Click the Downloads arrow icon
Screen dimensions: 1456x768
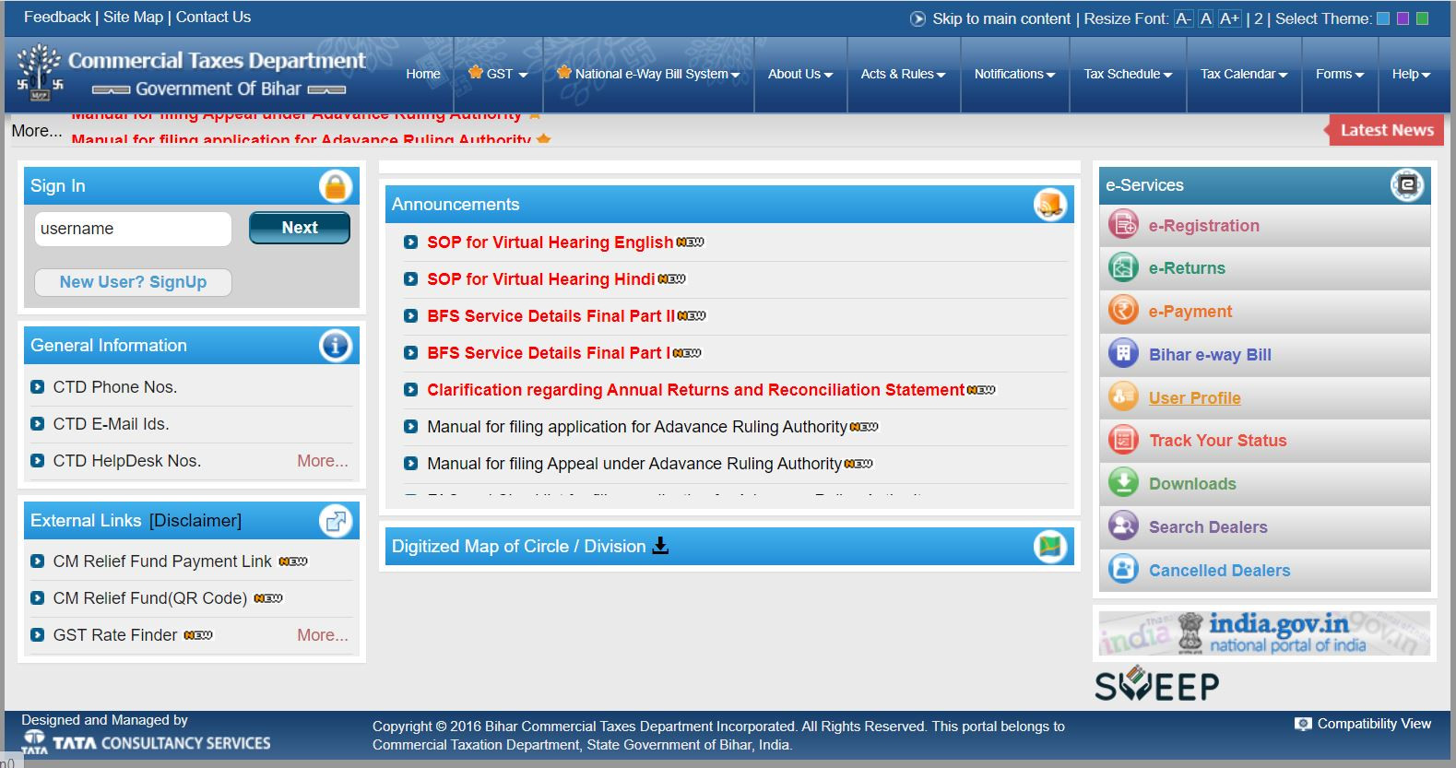coord(1122,483)
